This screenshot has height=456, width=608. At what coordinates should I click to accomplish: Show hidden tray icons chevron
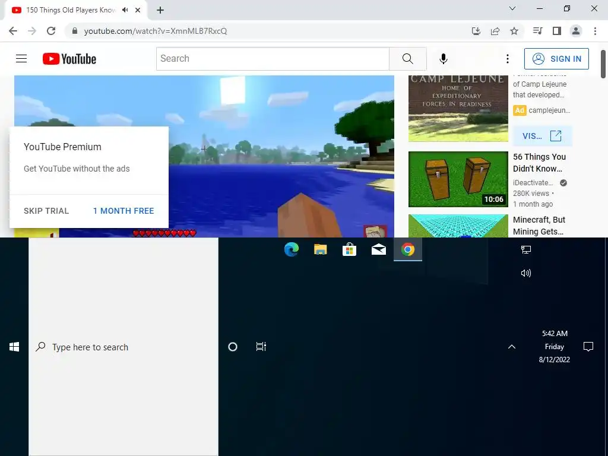(x=512, y=347)
